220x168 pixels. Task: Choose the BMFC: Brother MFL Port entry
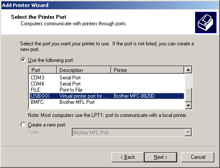coord(107,102)
